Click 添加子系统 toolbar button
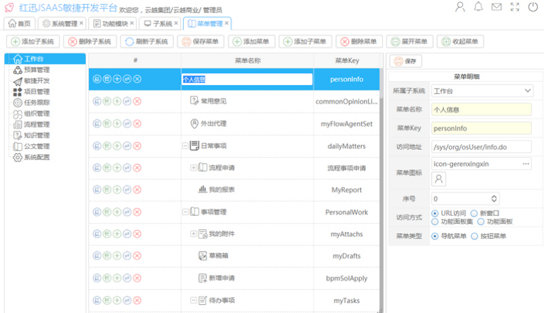Image resolution: width=544 pixels, height=313 pixels. [x=33, y=42]
